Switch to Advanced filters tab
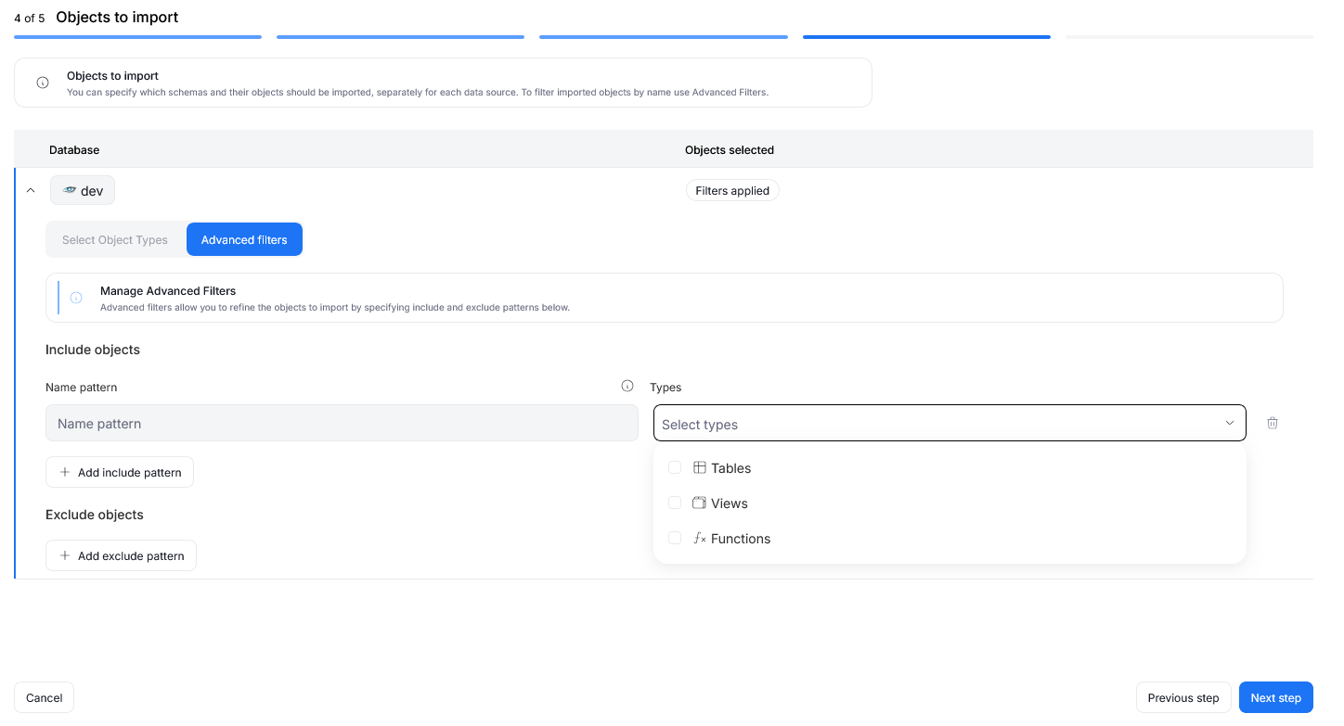The height and width of the screenshot is (726, 1344). tap(244, 239)
